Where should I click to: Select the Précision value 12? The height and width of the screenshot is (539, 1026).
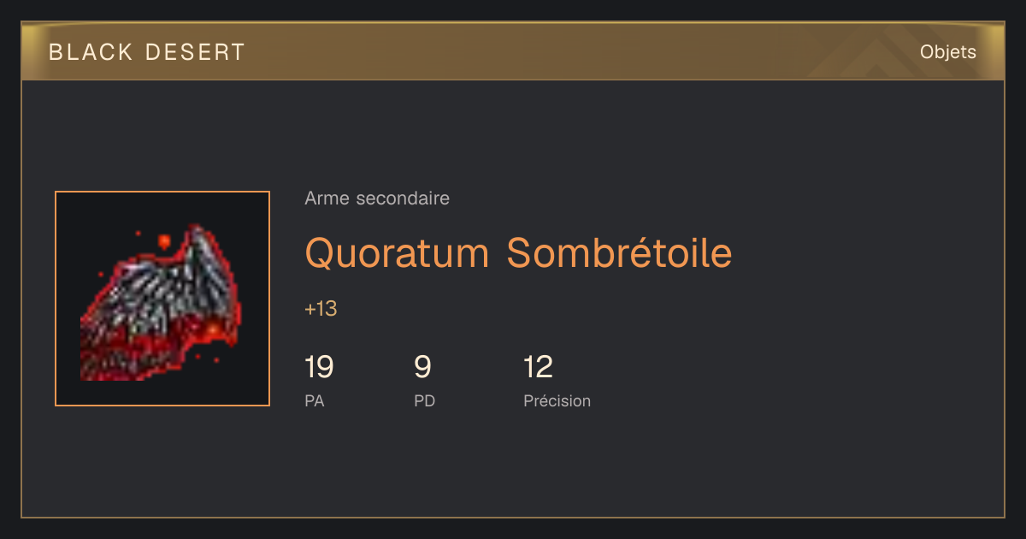click(538, 368)
